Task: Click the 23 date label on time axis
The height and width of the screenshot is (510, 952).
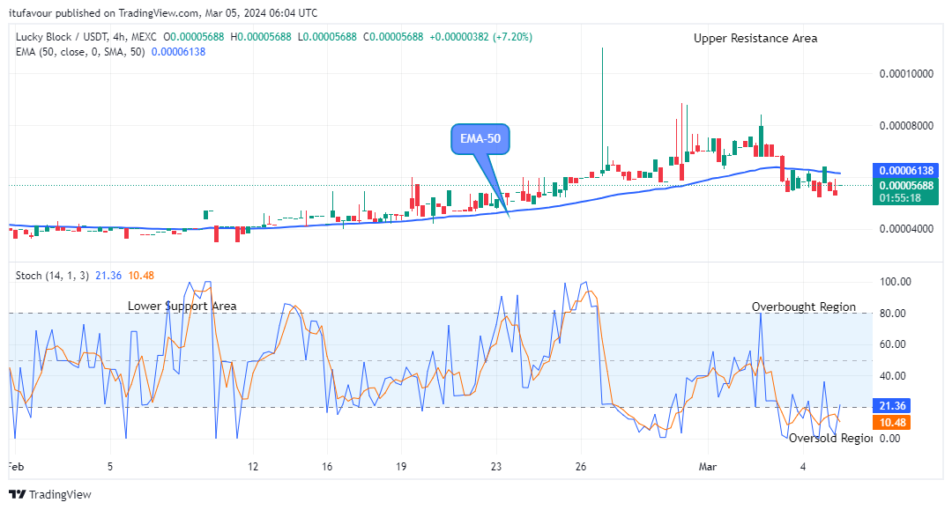Action: click(496, 466)
